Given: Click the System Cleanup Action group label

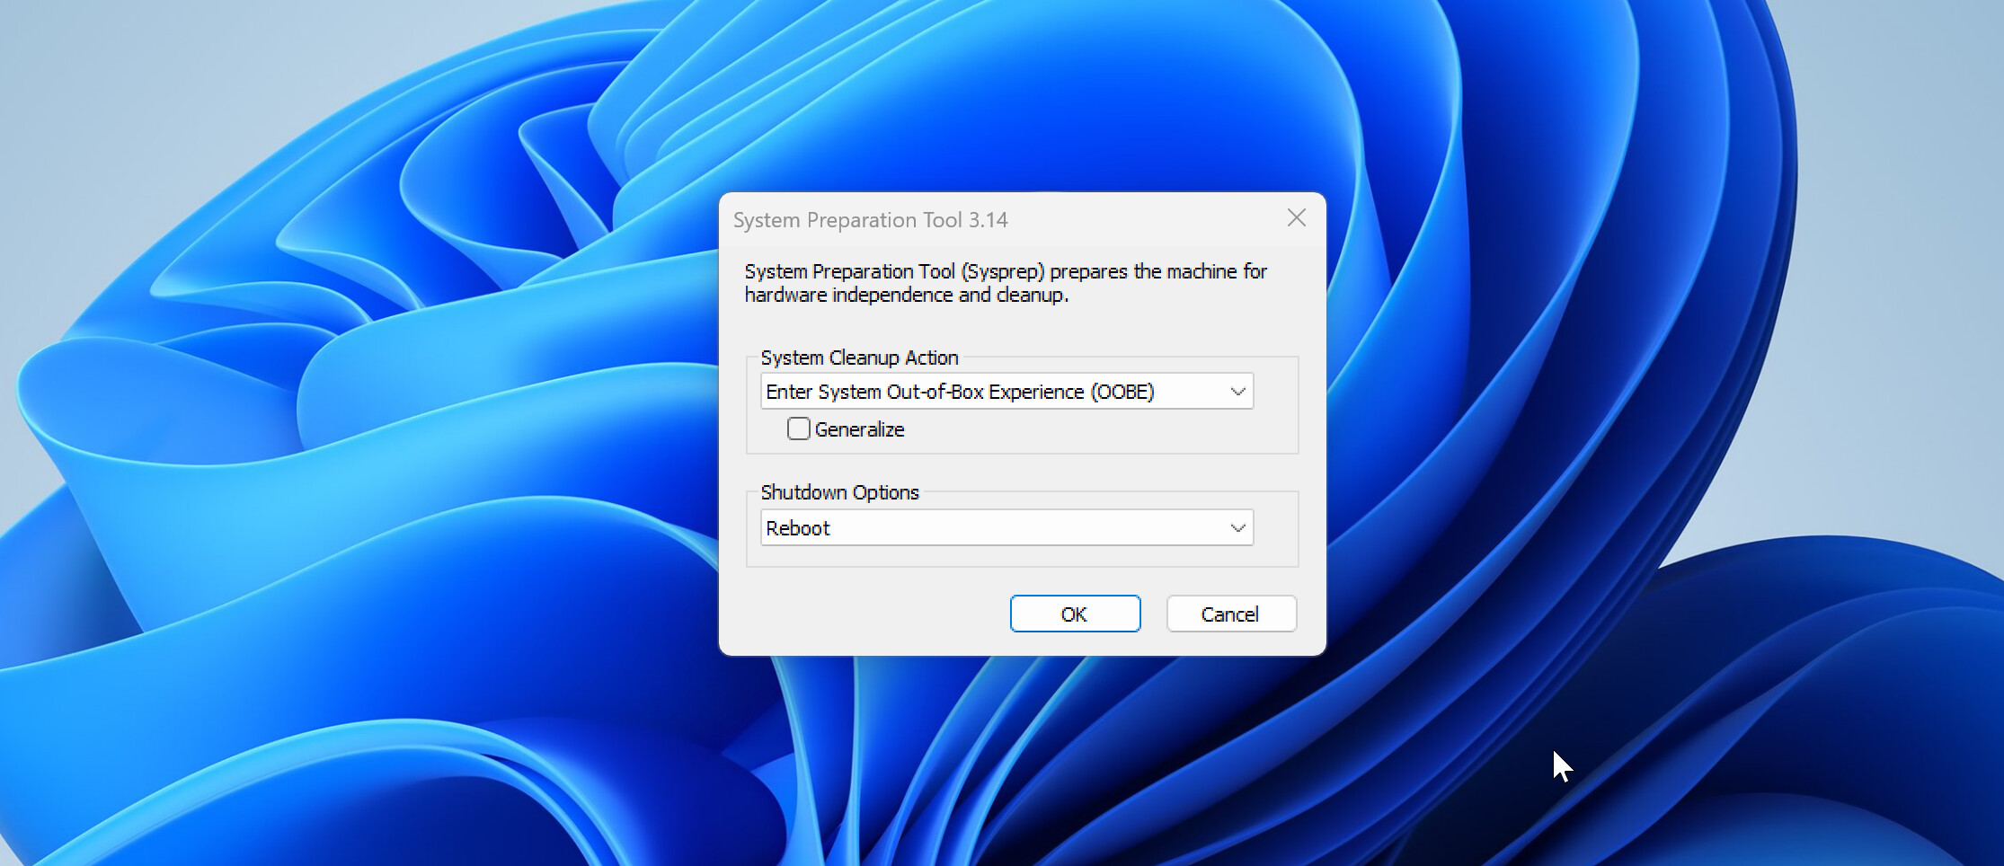Looking at the screenshot, I should tap(859, 358).
